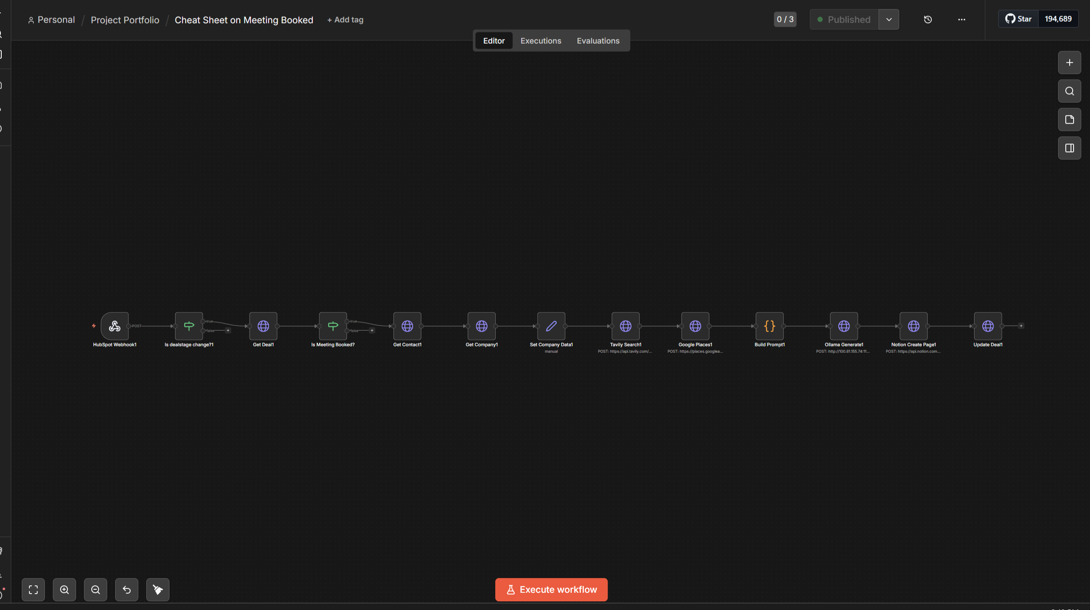The image size is (1090, 610).
Task: Open the Build Prompt1 code node
Action: click(x=770, y=326)
